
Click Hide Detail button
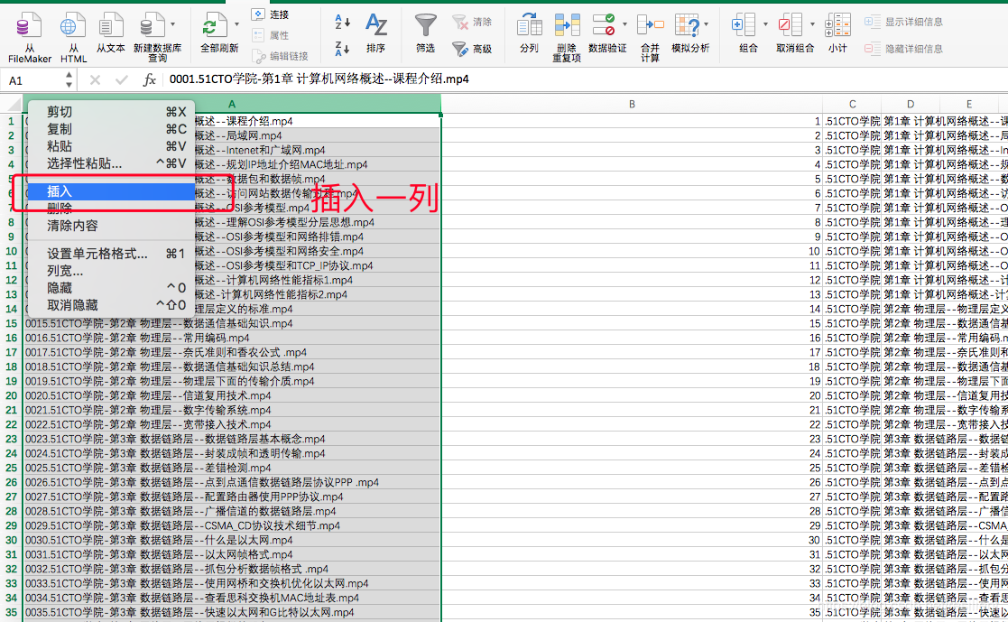904,49
